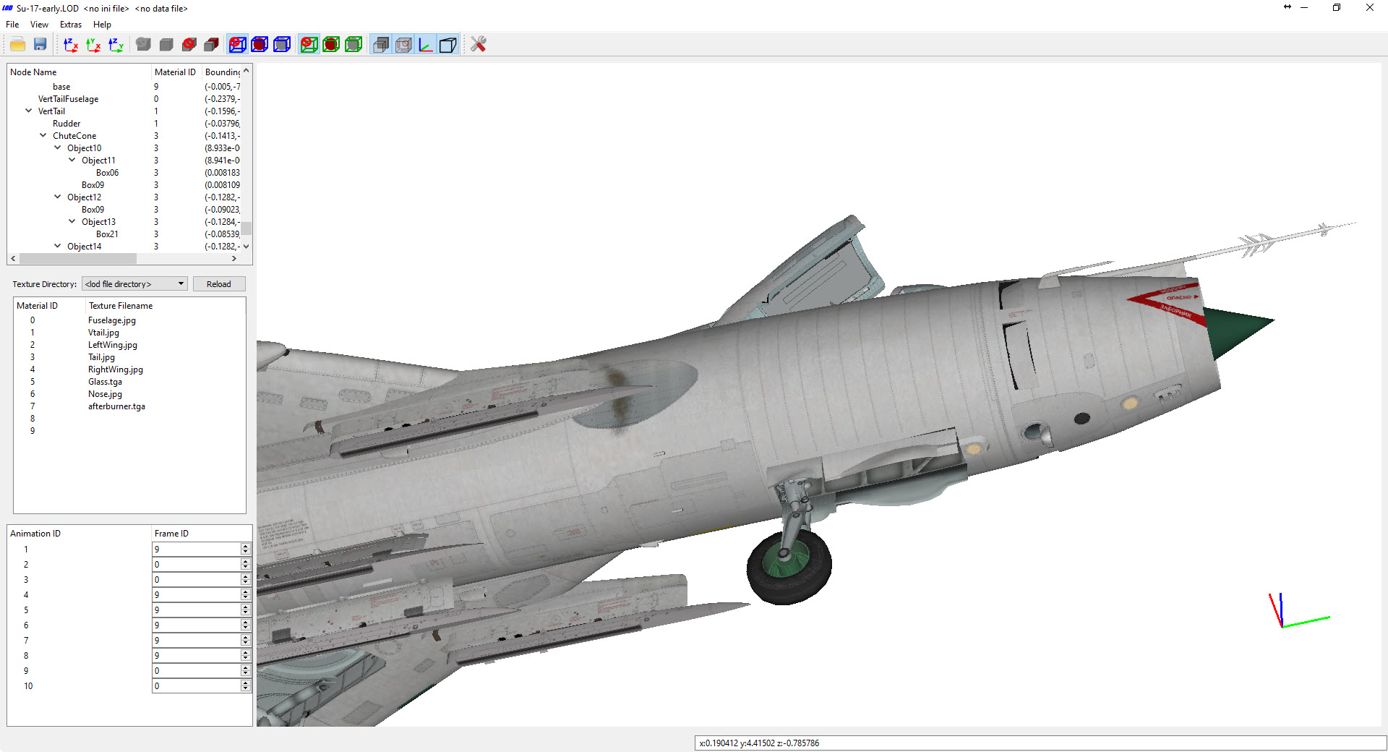This screenshot has width=1388, height=752.
Task: Click the node list horizontal scrollbar
Action: click(124, 258)
